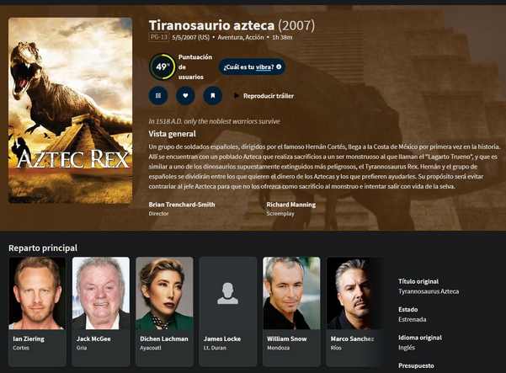
Task: Select Marco Sanchez cast card
Action: click(355, 312)
